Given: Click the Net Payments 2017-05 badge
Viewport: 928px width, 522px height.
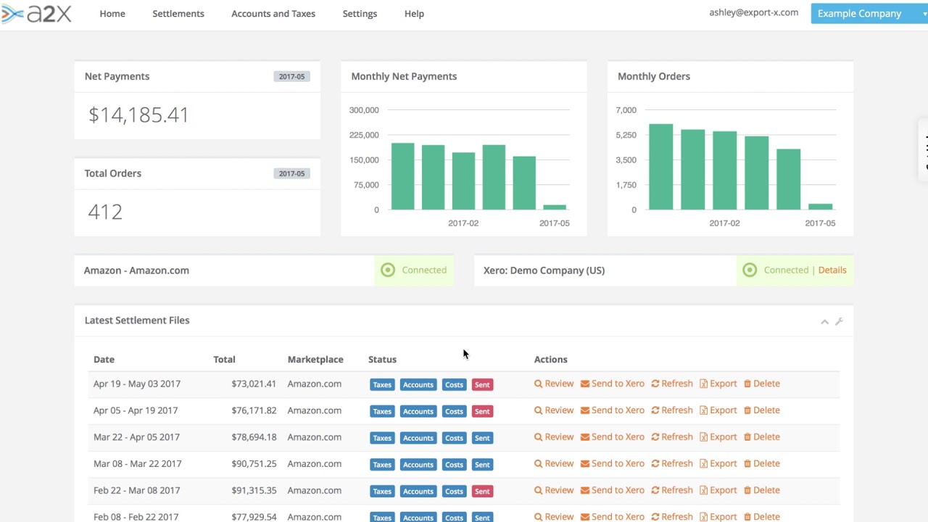Looking at the screenshot, I should [291, 76].
